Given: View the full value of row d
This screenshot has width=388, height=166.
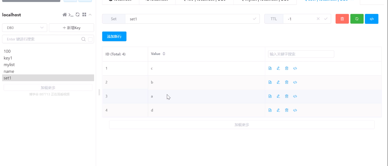Looking at the screenshot, I should (x=270, y=110).
